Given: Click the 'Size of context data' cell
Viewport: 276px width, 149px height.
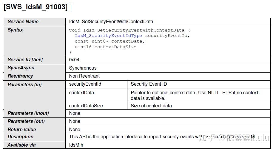Looking at the screenshot, I should pyautogui.click(x=151, y=106).
